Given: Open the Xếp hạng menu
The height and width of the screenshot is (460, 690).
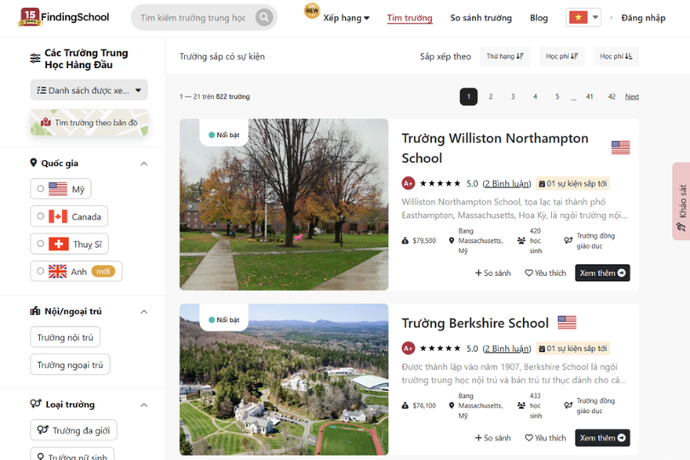Looking at the screenshot, I should [346, 18].
